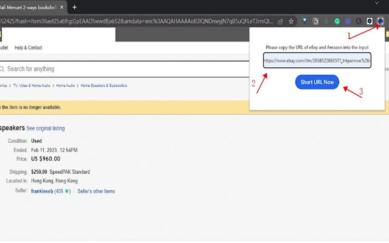Click the extension popup URL input field
Image resolution: width=389 pixels, height=243 pixels.
click(317, 61)
